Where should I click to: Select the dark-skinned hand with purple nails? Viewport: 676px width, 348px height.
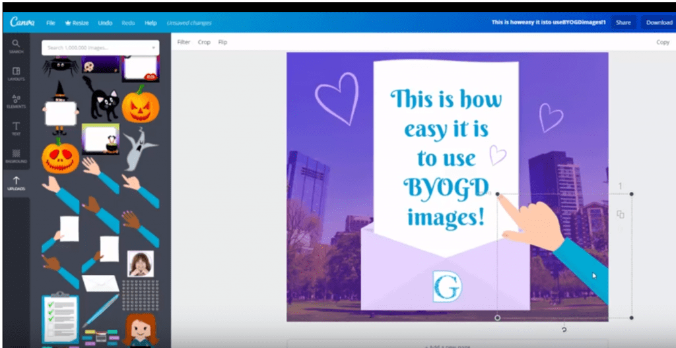click(141, 229)
